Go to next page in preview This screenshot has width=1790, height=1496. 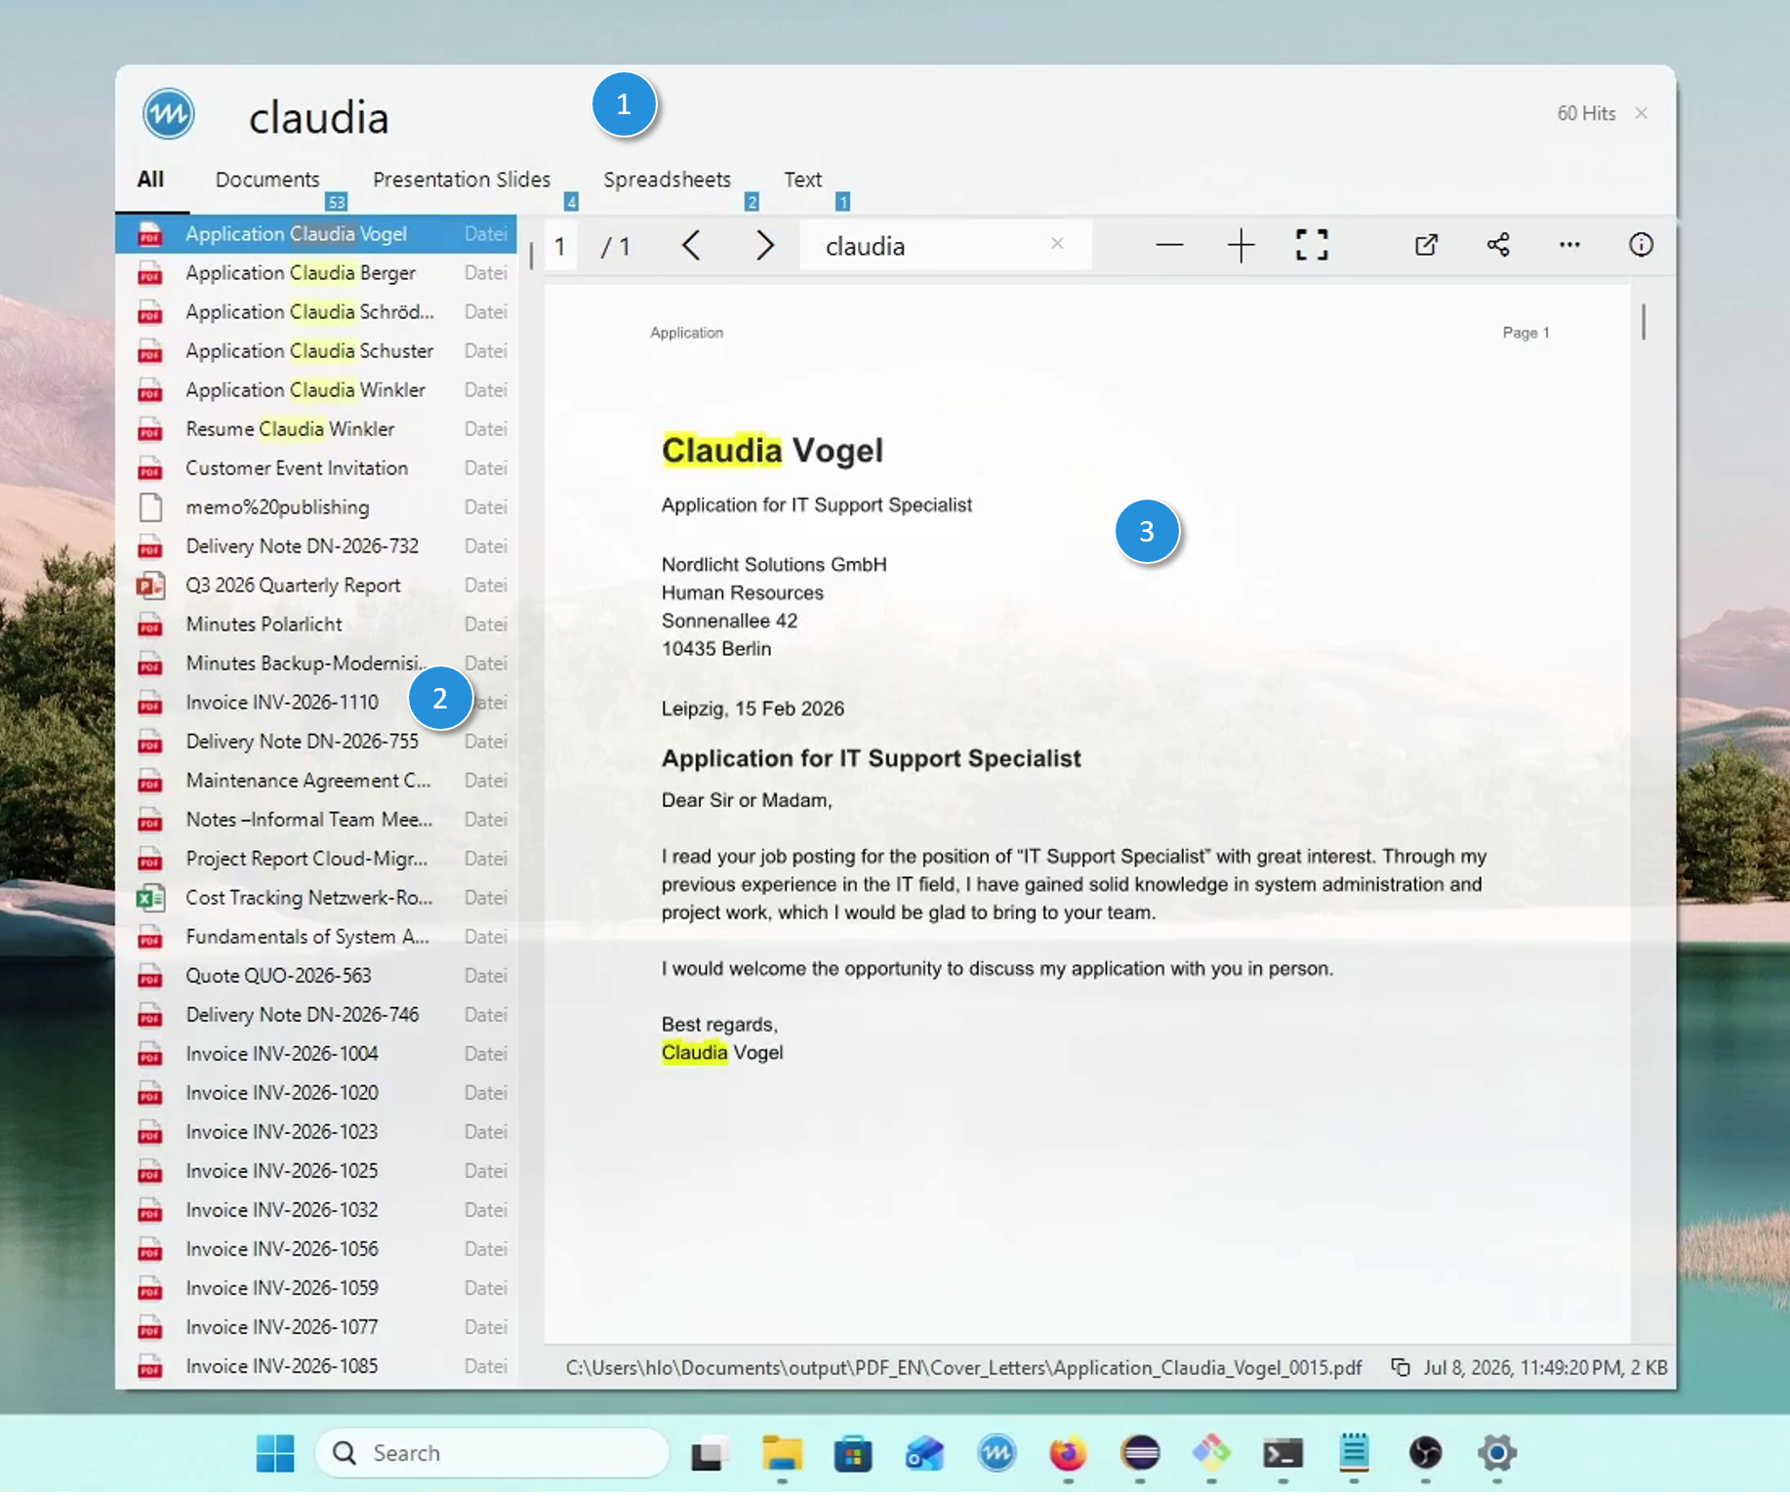click(764, 245)
